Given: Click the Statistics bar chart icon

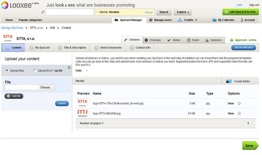Looking at the screenshot, I should point(207,40).
